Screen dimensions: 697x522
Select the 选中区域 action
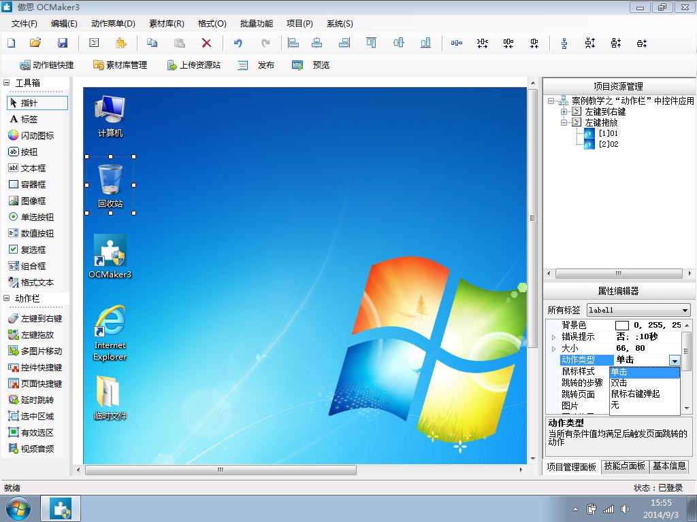pyautogui.click(x=31, y=417)
